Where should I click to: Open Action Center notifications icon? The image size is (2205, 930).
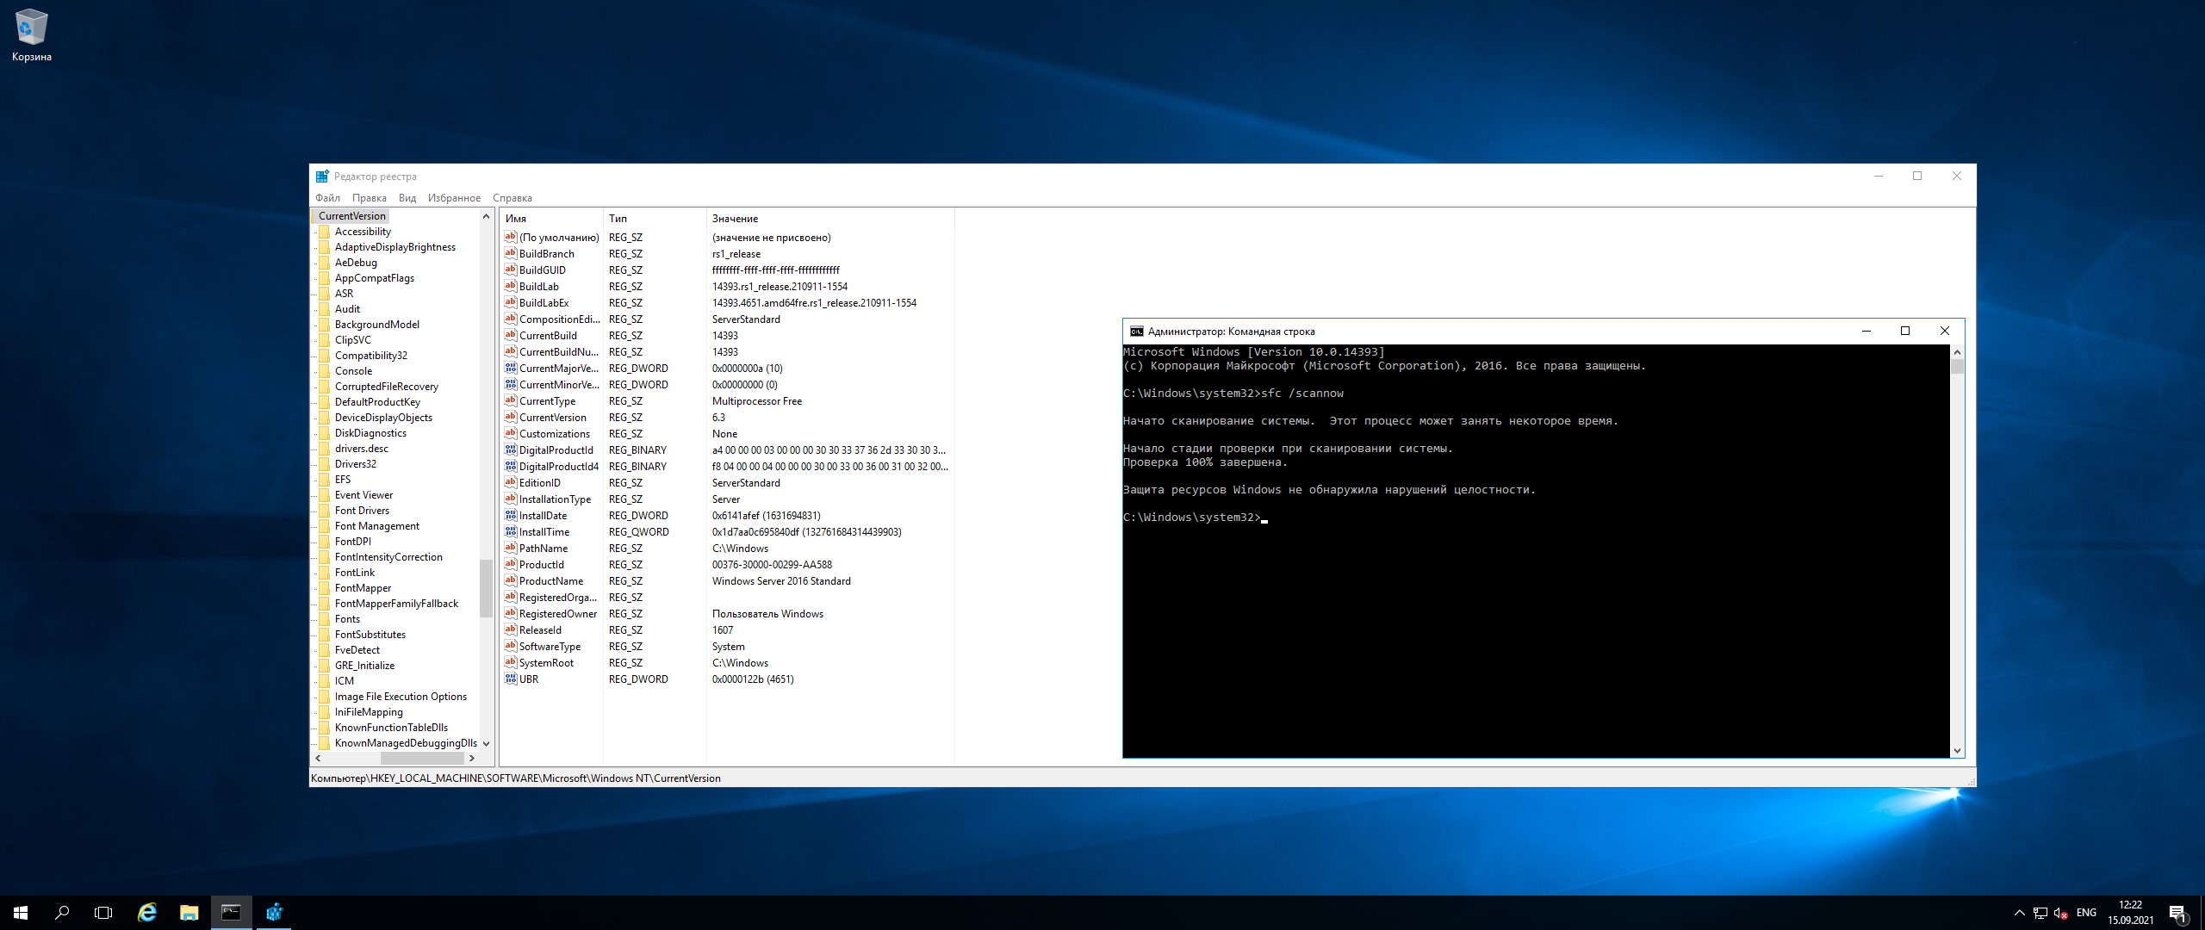tap(2177, 913)
